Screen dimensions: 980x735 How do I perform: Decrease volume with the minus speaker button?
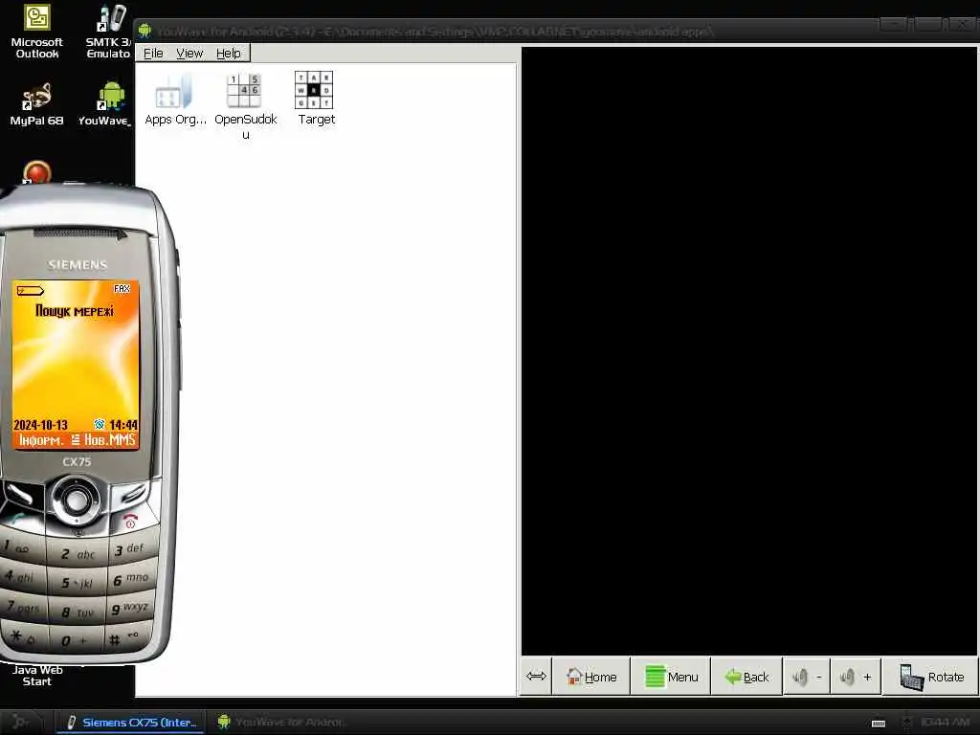pos(807,677)
